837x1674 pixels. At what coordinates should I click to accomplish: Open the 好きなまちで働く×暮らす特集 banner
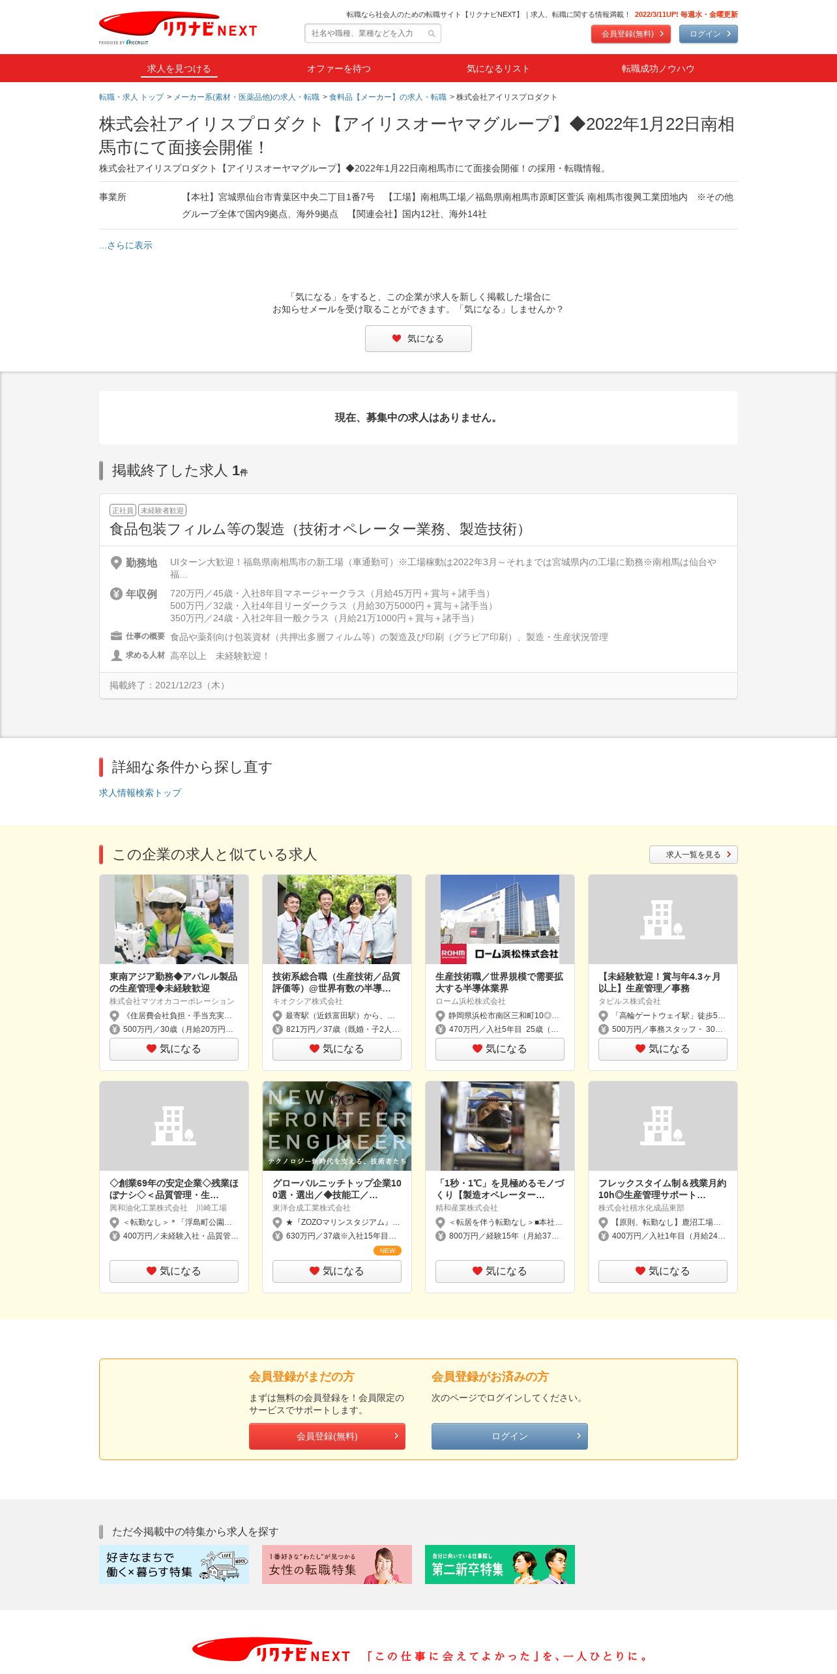tap(174, 1564)
